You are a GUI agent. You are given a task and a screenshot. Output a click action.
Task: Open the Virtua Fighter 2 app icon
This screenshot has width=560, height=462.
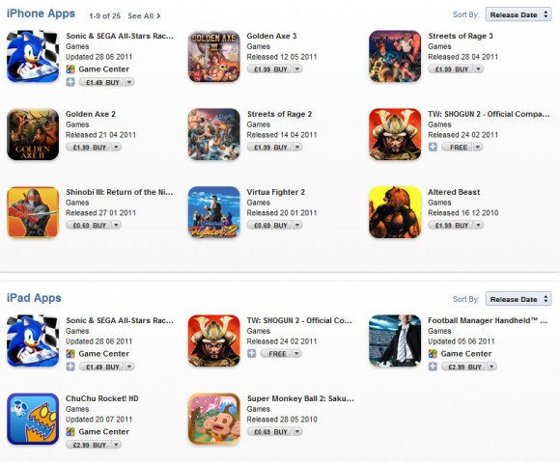(214, 212)
